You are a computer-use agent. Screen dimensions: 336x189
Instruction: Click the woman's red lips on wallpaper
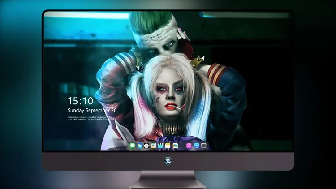[x=171, y=106]
